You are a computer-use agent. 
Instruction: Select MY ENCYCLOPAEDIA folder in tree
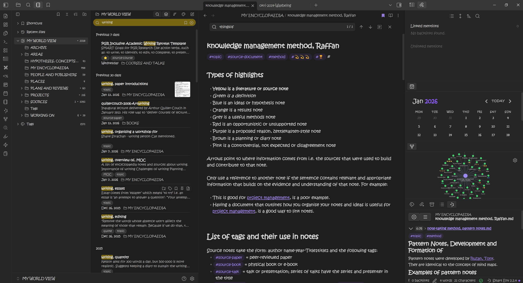(49, 68)
